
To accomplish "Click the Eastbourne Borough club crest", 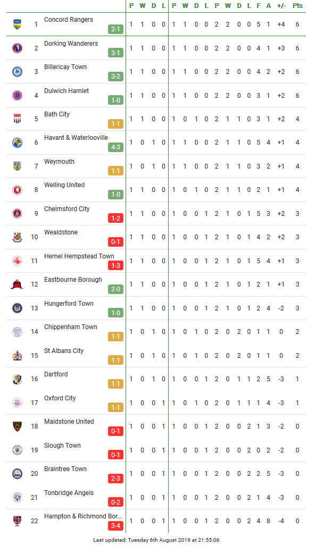I will point(17,284).
